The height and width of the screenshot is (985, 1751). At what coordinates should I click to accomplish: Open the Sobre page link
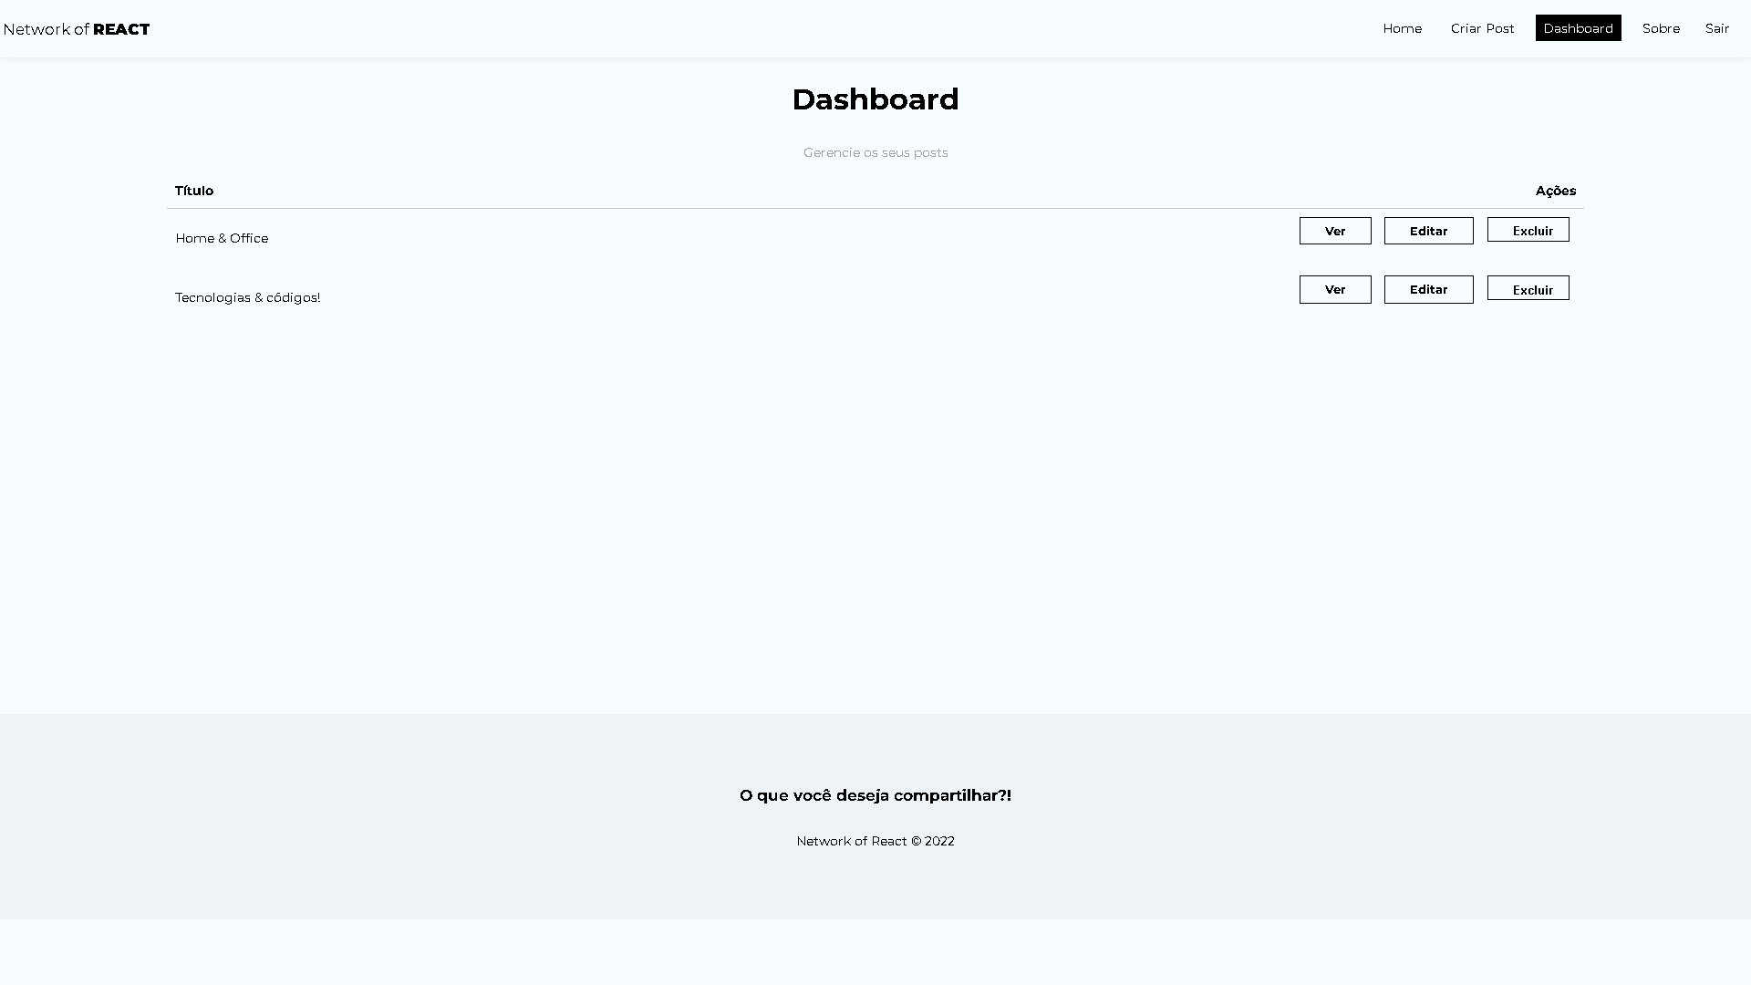pos(1661,28)
